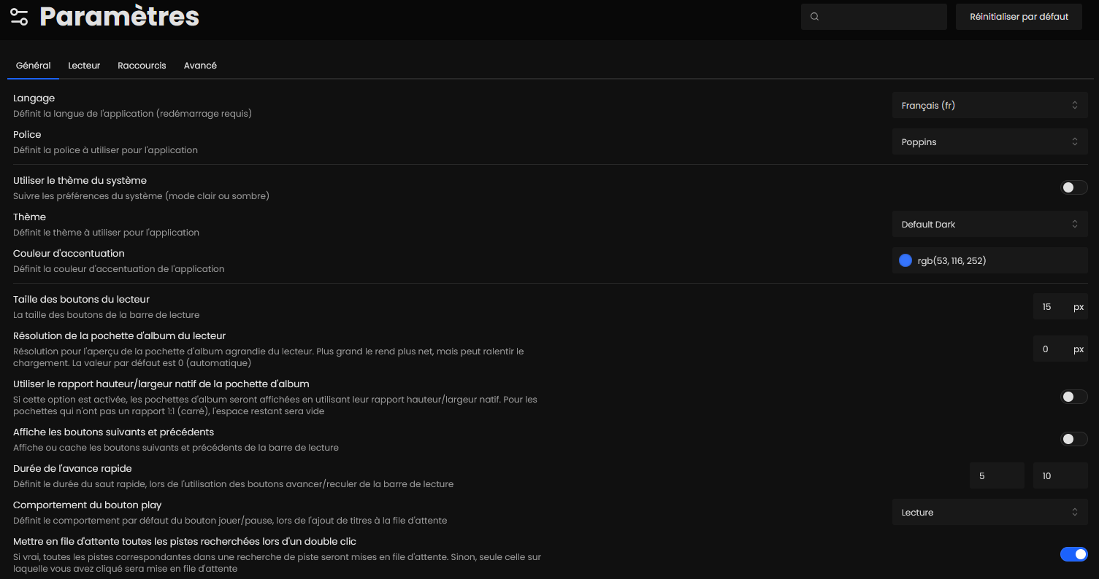Screen dimensions: 1099x579
Task: Disable double-click queue all searched tracks
Action: (x=1073, y=554)
